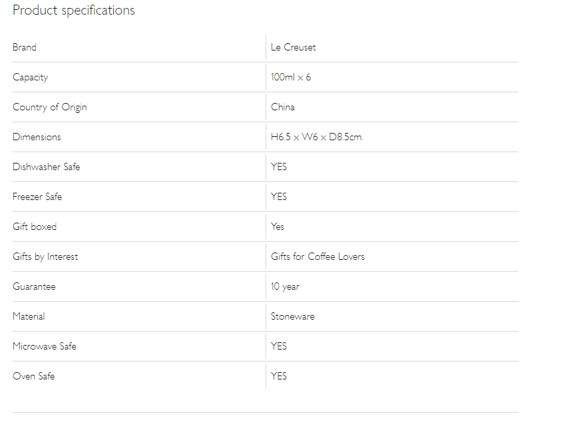Click the 10 year guarantee value
587x422 pixels.
286,286
